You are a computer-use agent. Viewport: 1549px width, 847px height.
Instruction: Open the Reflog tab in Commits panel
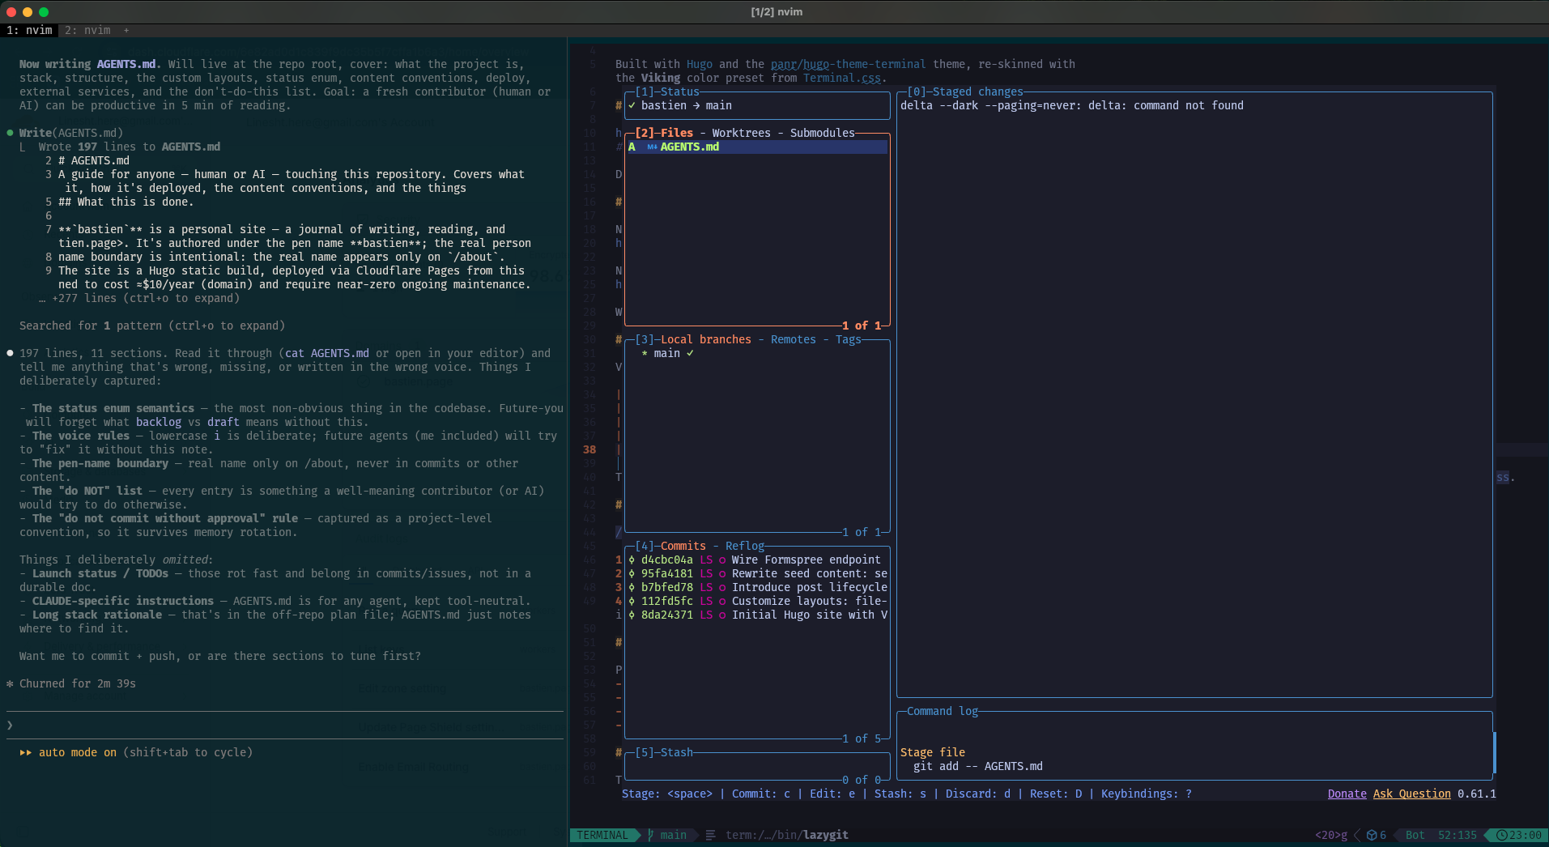coord(744,546)
